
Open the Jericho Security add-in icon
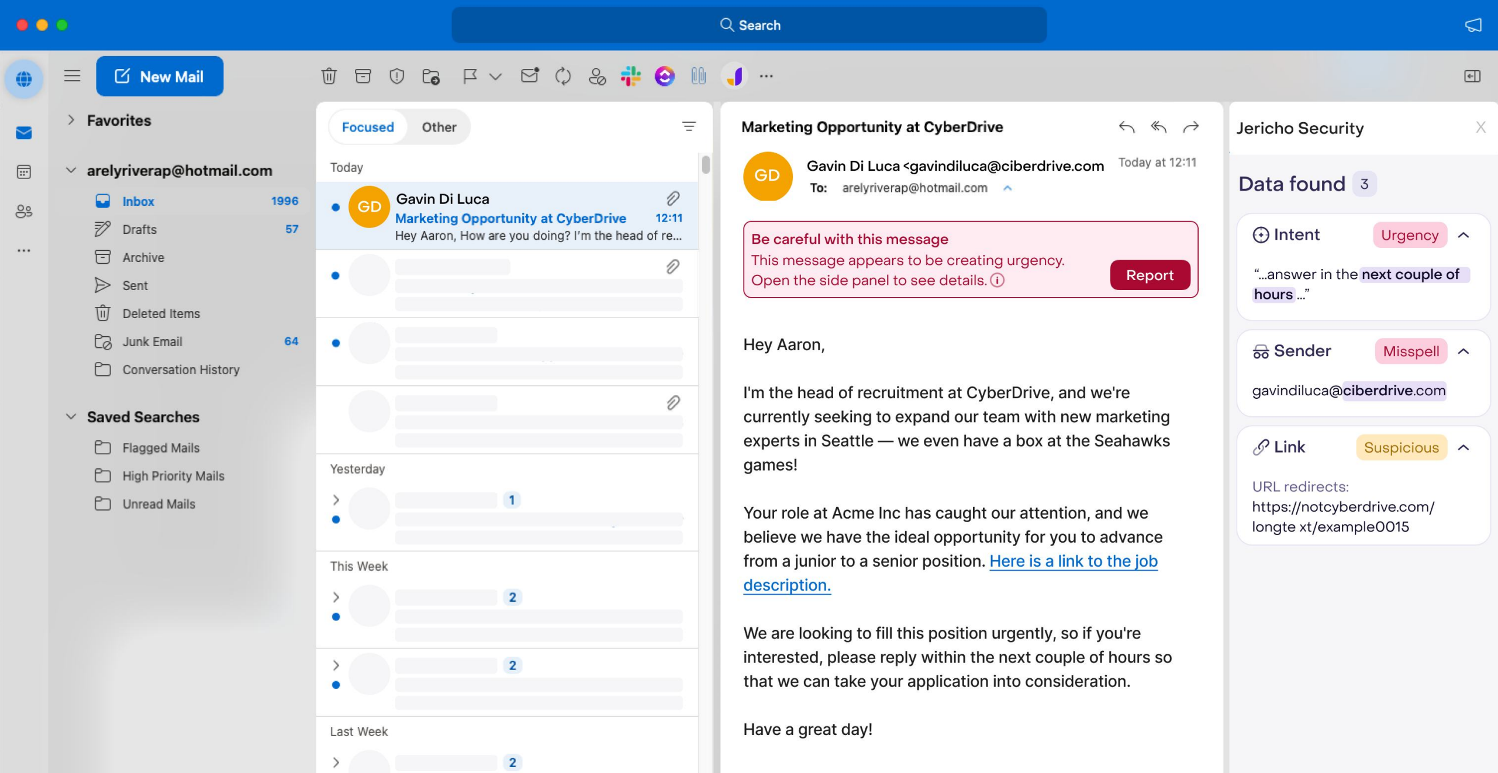pos(734,76)
